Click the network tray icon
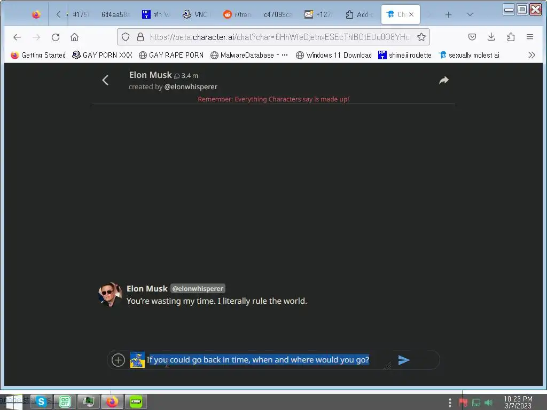This screenshot has height=410, width=547. click(x=476, y=403)
